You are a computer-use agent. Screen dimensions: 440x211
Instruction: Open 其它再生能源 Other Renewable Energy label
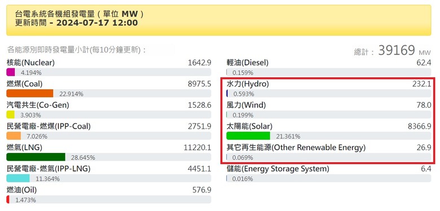coord(296,147)
